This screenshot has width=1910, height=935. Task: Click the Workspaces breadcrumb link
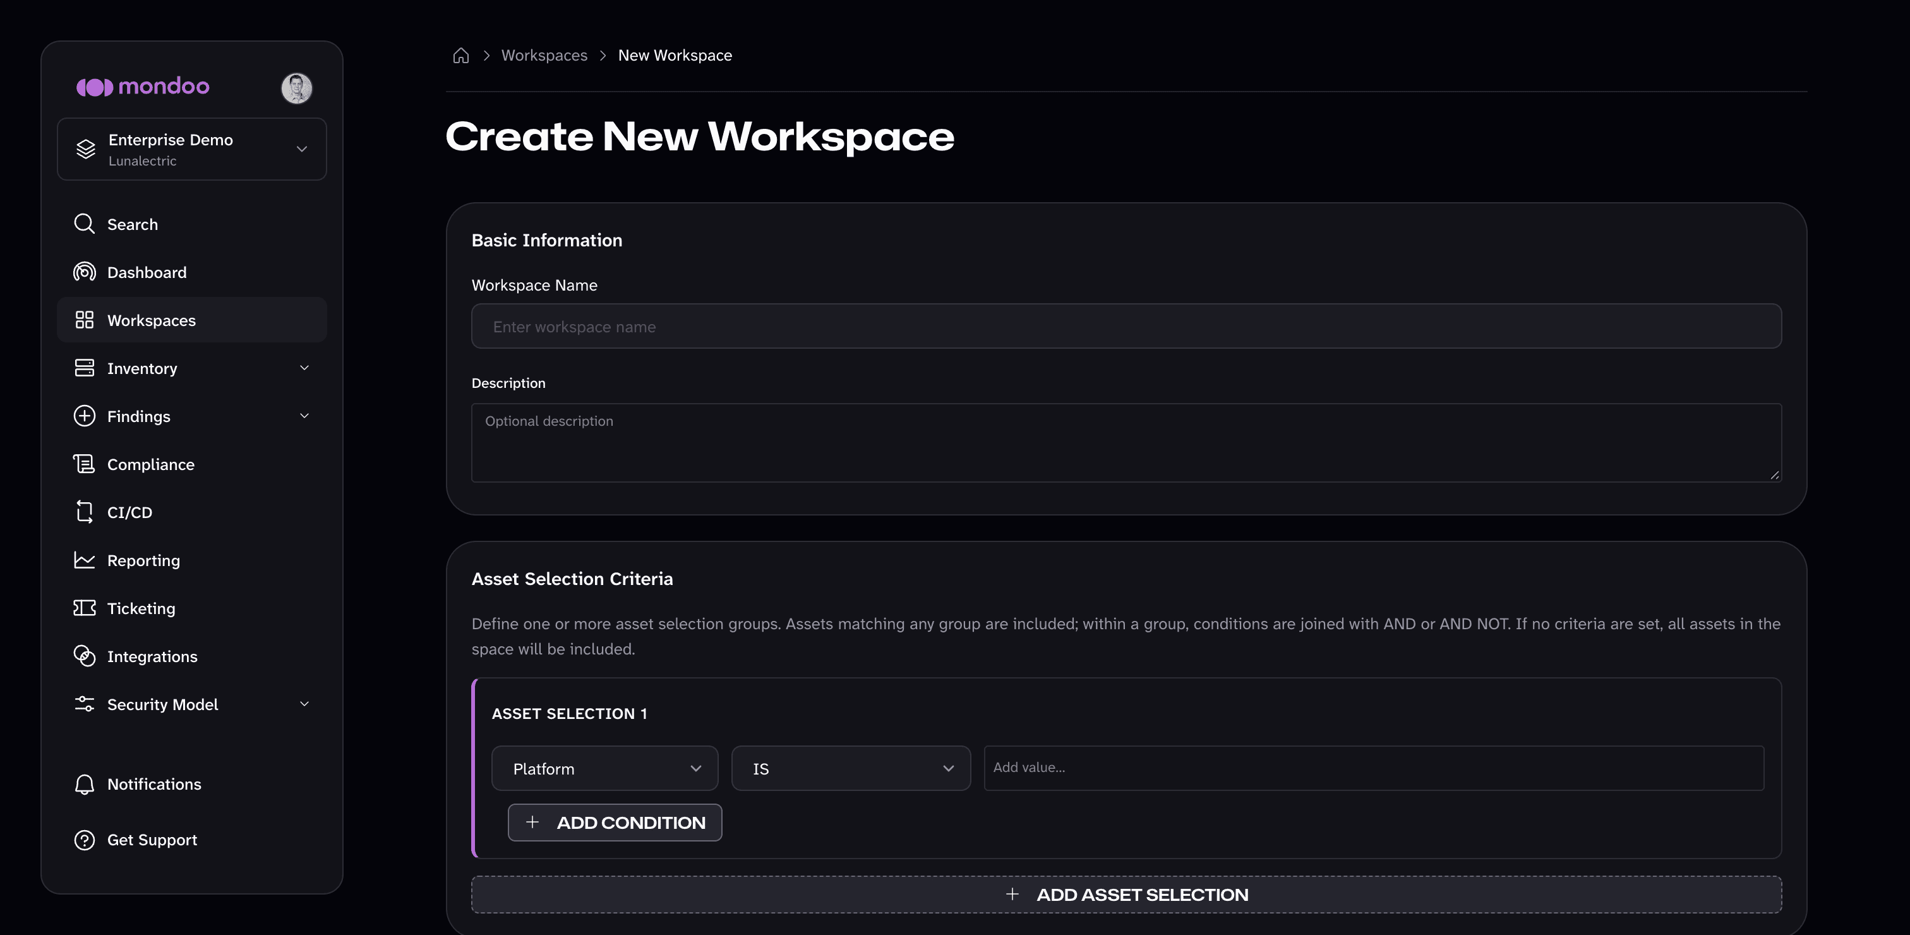(544, 56)
